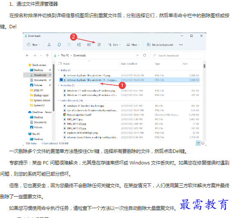Refresh the Downloads folder view
This screenshot has width=232, height=218.
(144, 55)
